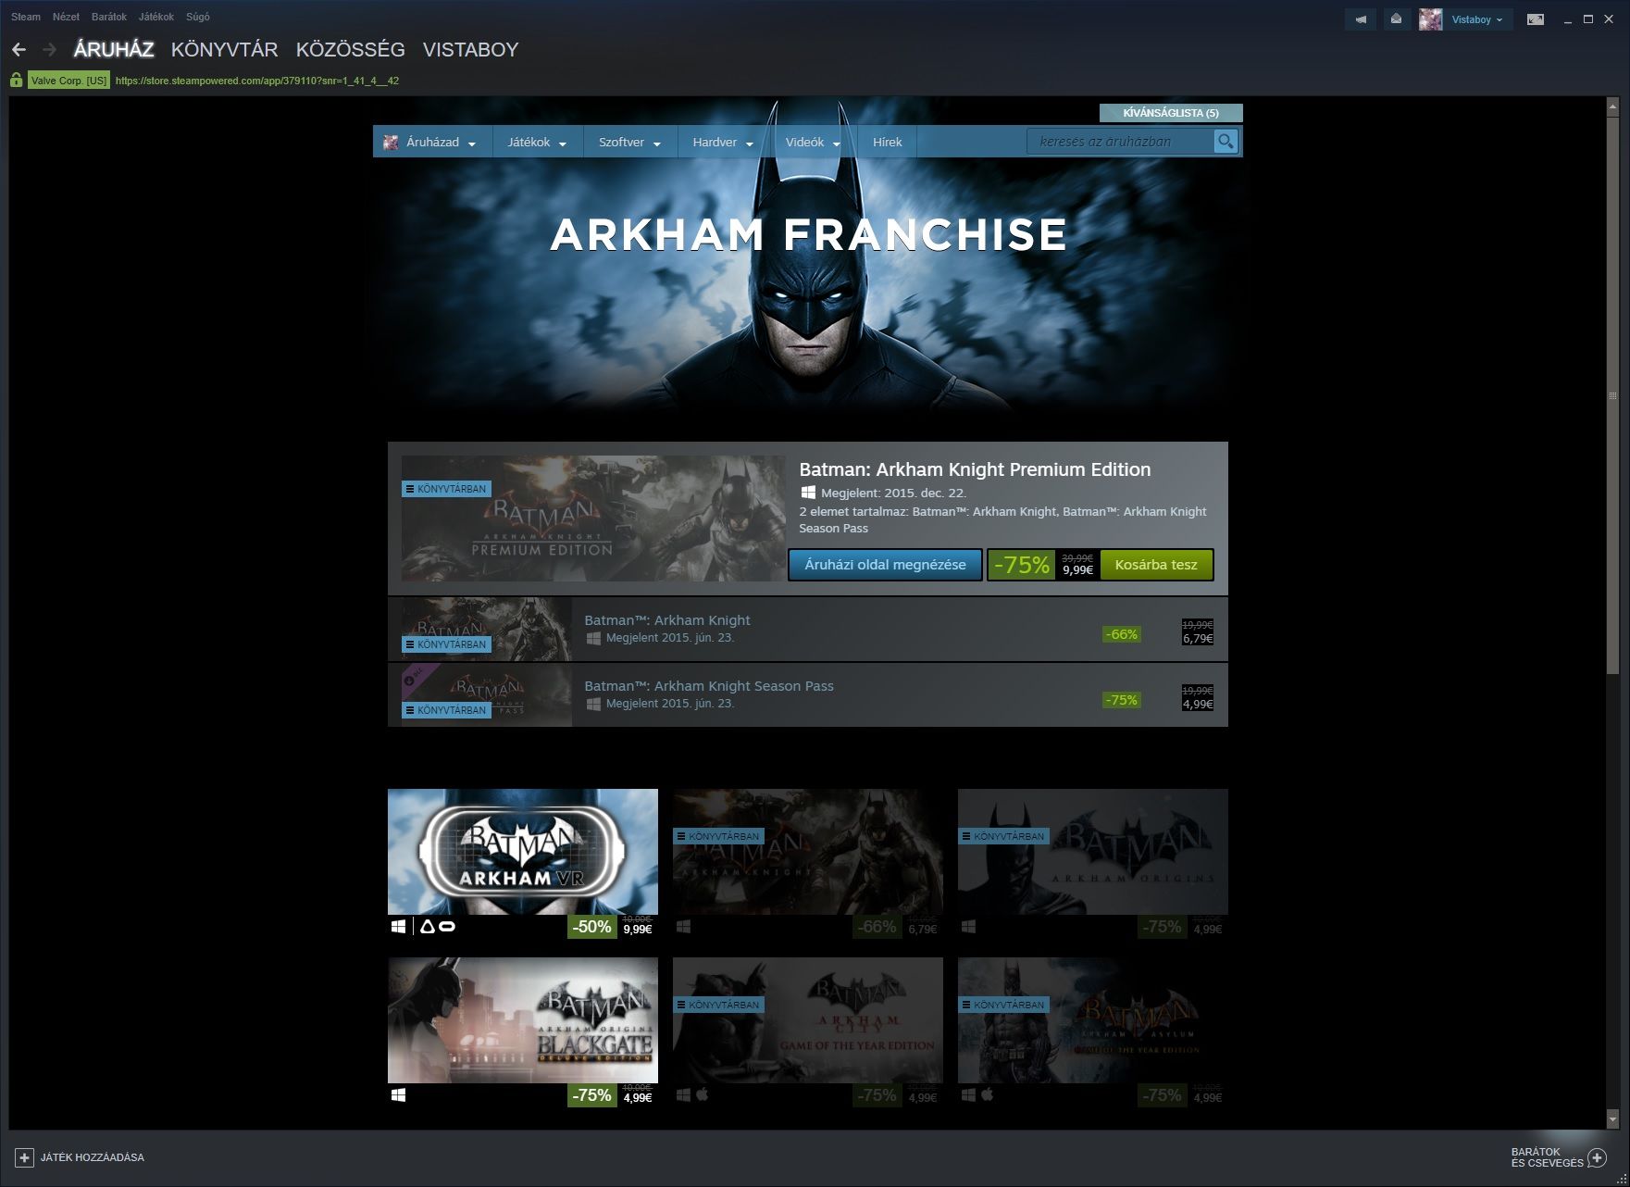Click the -75% Blackgate discount price

[x=613, y=1095]
